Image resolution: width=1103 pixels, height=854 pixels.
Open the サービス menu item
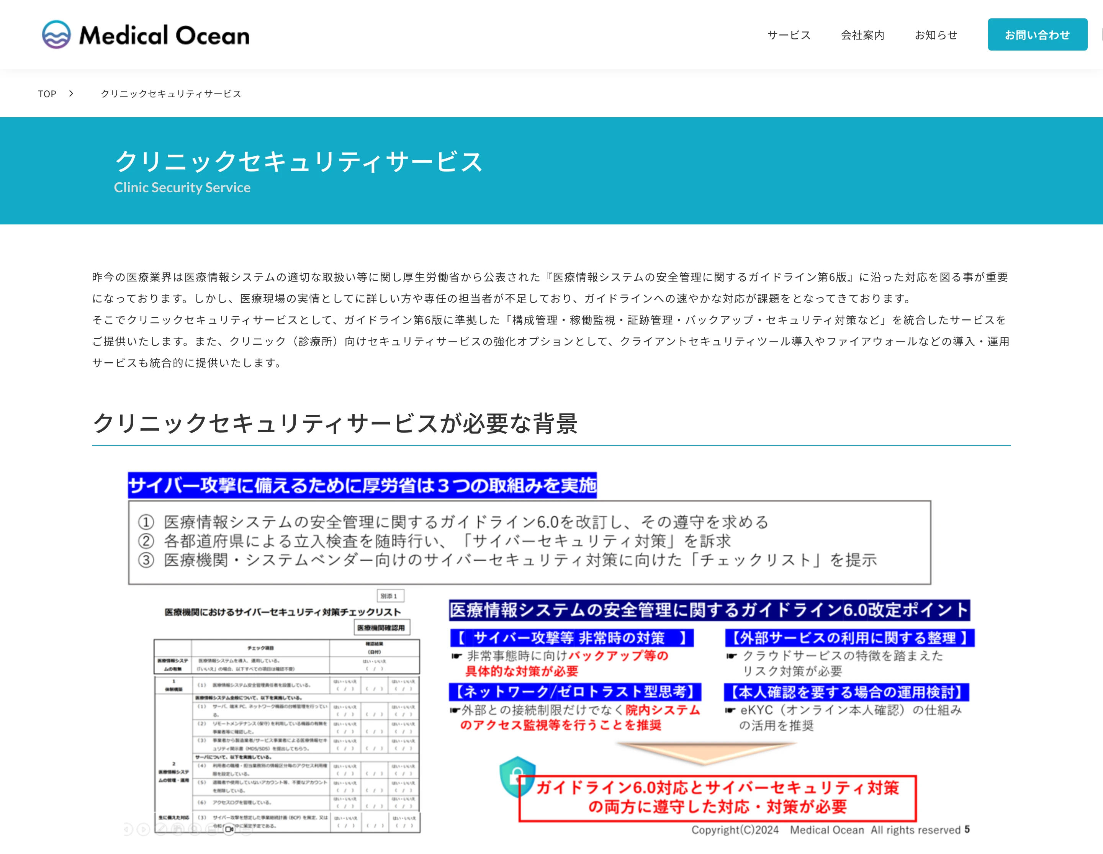789,35
